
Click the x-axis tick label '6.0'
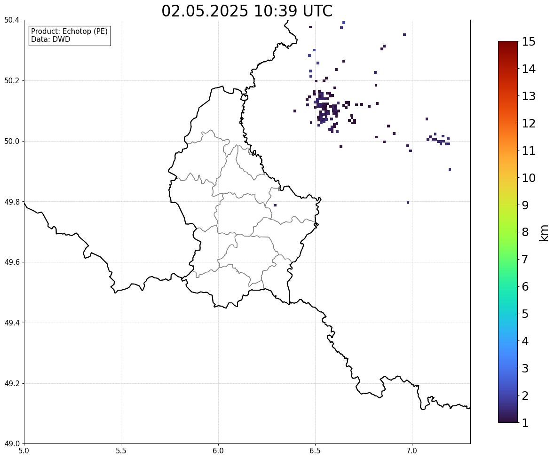coord(218,451)
